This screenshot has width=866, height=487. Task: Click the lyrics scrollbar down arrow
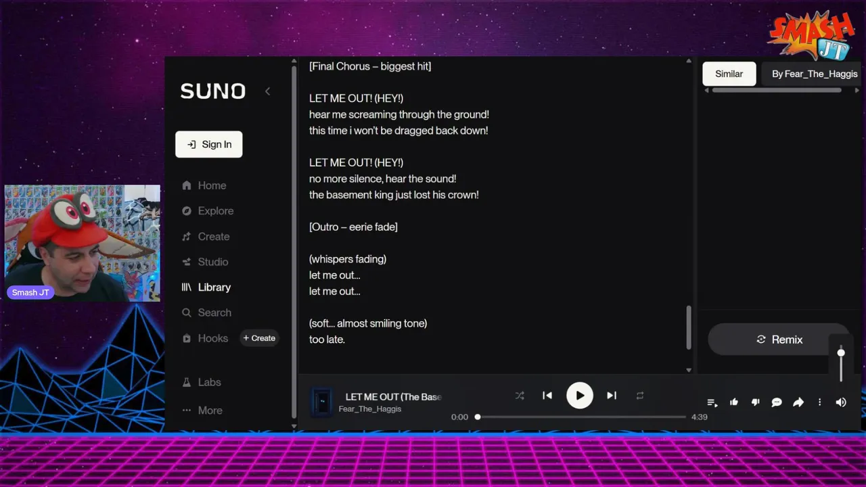[689, 369]
